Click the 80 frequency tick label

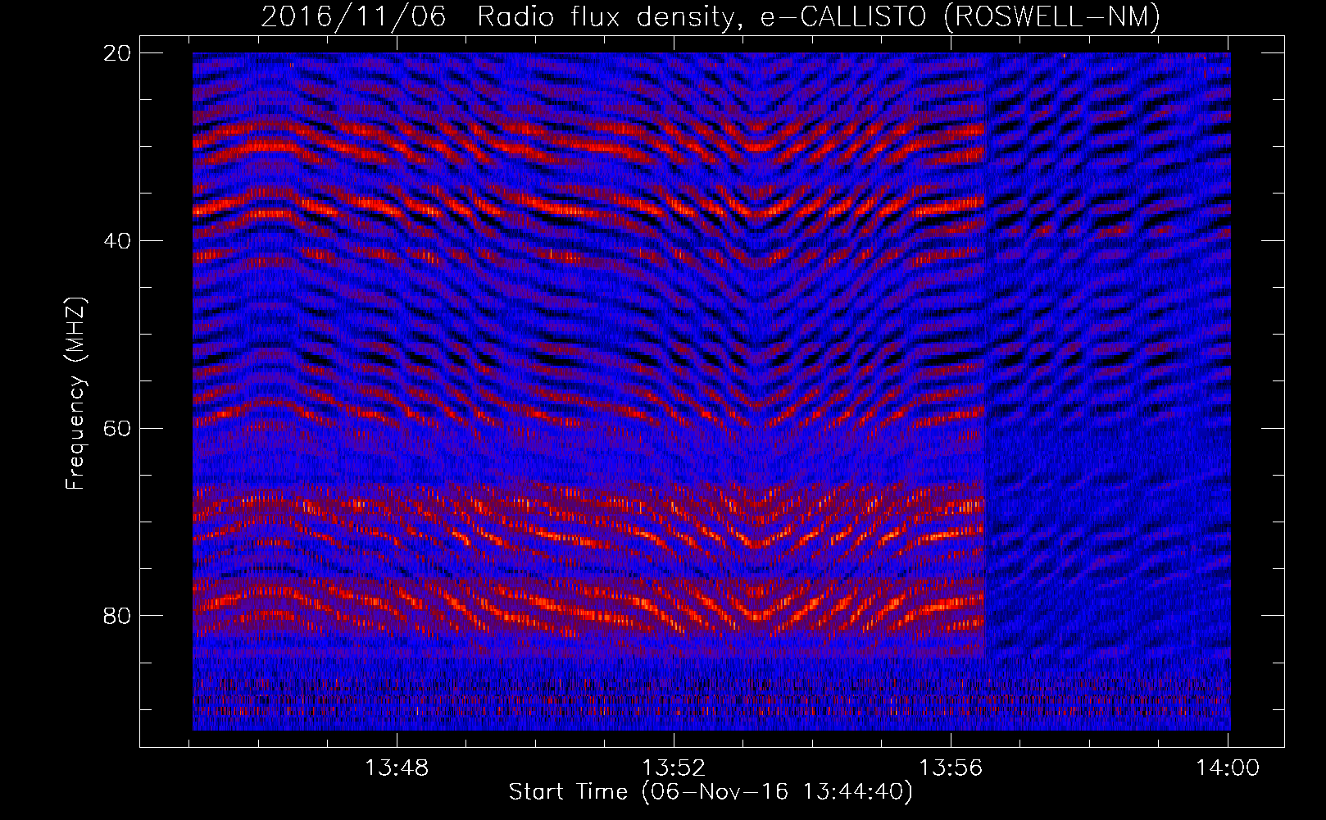coord(117,616)
